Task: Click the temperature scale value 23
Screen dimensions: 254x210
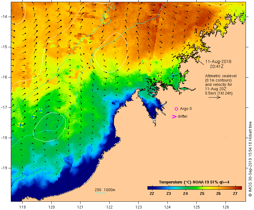Action: (x=169, y=194)
